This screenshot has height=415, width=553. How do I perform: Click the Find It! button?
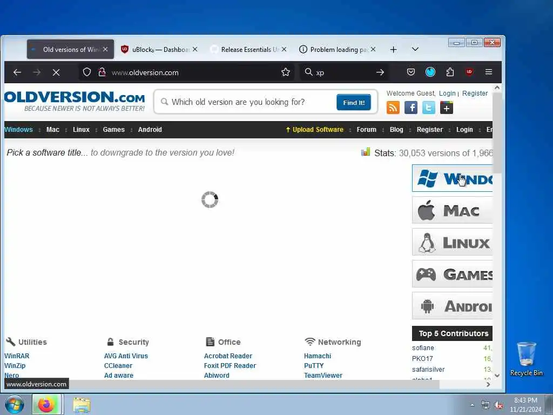[x=354, y=102]
